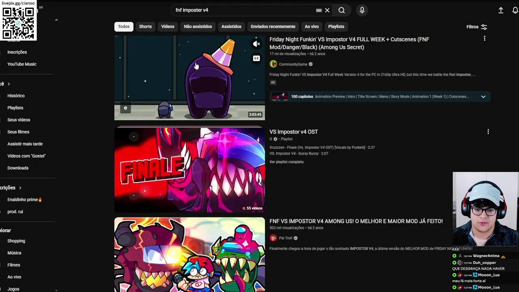The height and width of the screenshot is (292, 519).
Task: Open Shopping in the Explorar section
Action: (x=16, y=241)
